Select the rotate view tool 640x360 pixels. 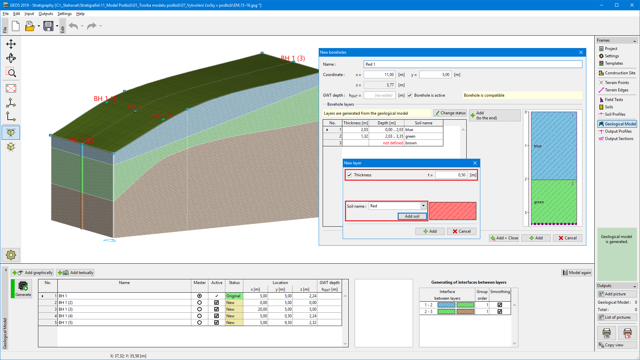point(11,58)
